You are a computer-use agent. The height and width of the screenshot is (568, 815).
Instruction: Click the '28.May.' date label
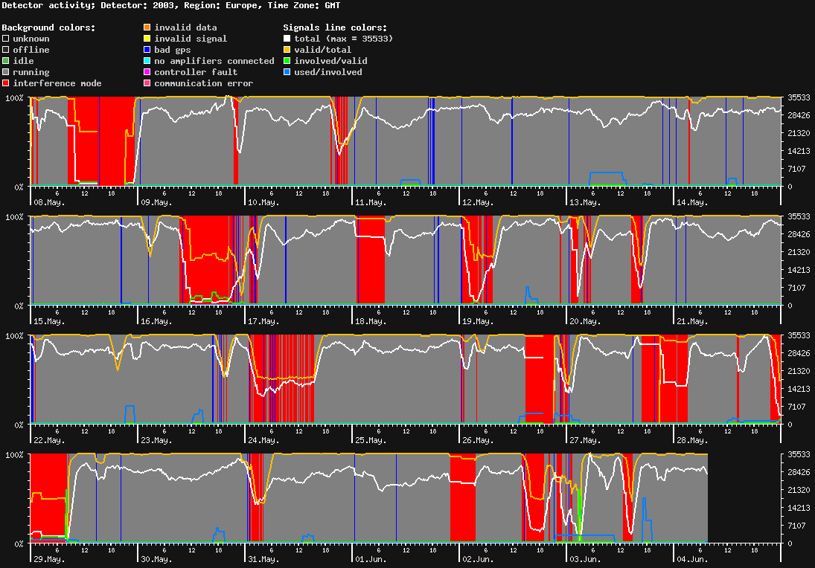click(x=692, y=440)
